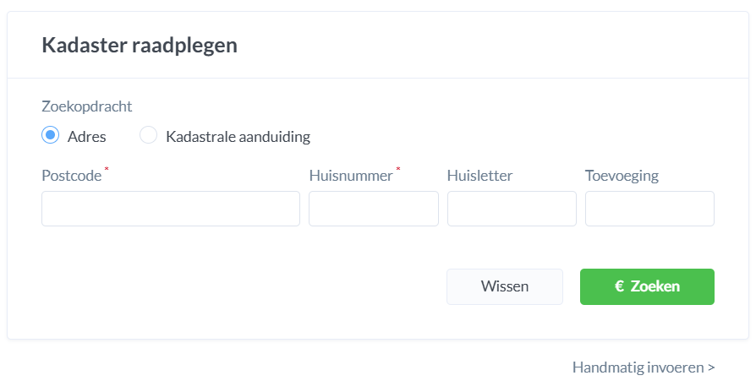
Task: Open the Handmatig invoeren link
Action: (x=638, y=367)
